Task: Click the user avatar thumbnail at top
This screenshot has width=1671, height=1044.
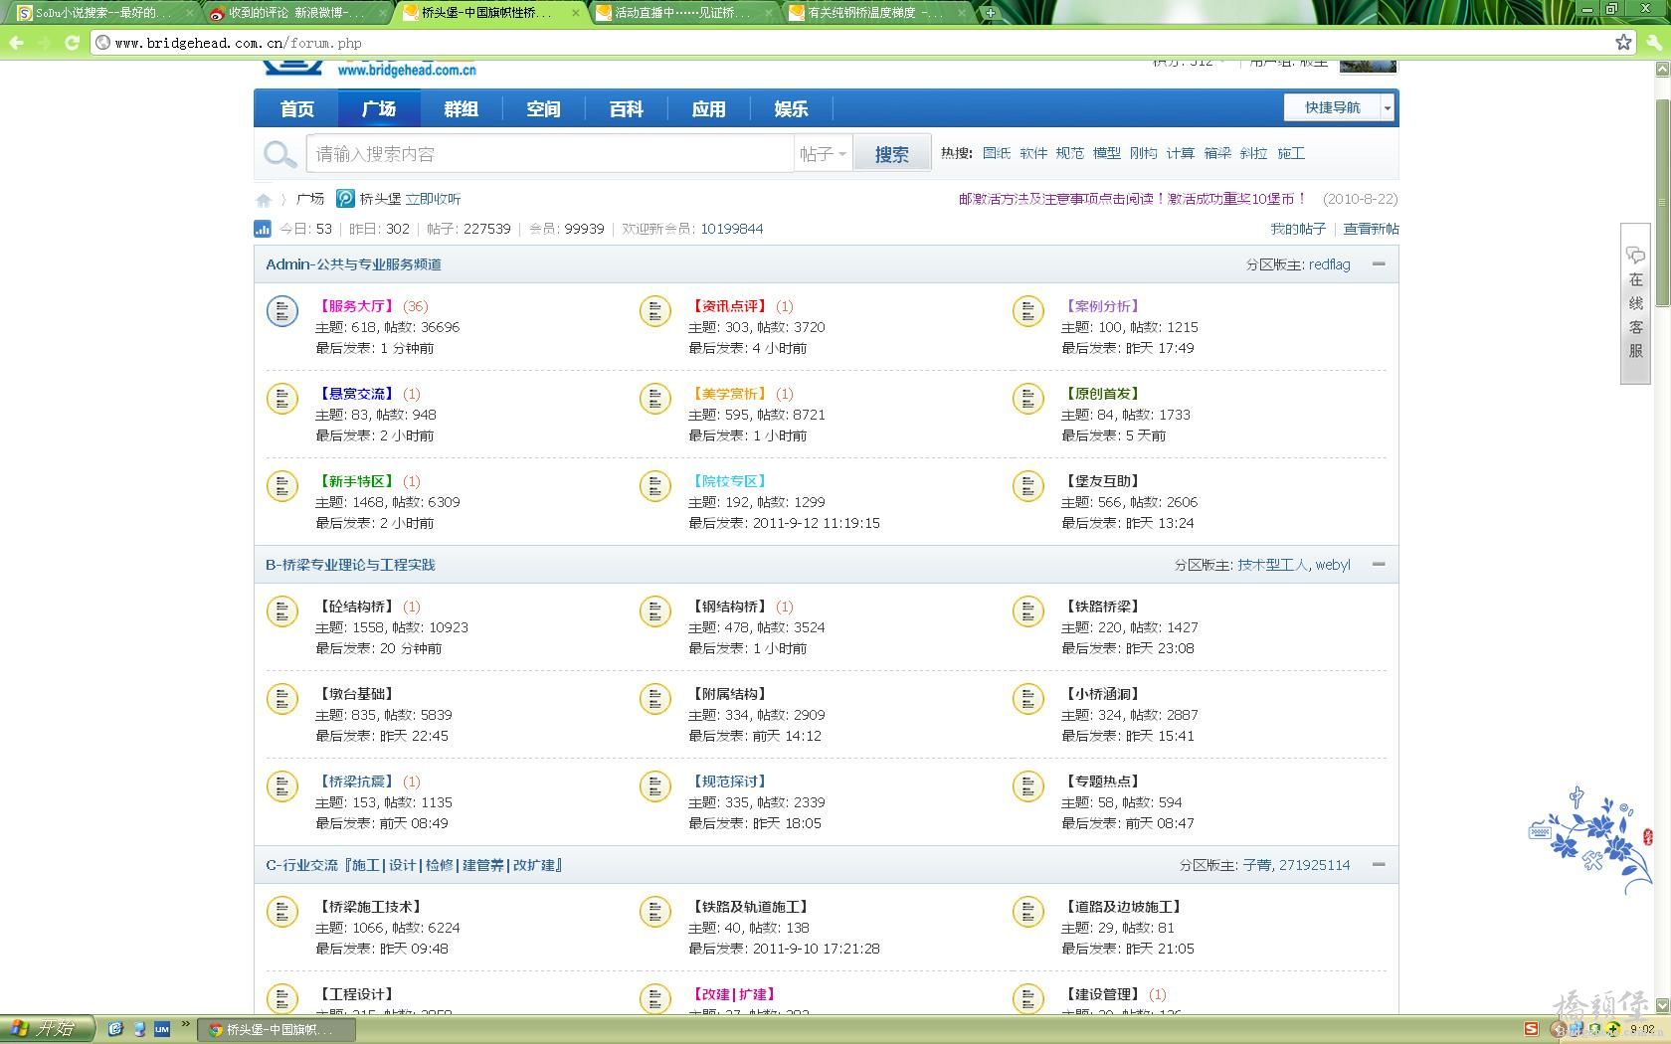Action: (x=1368, y=66)
